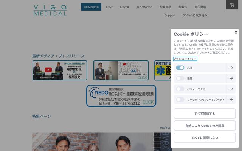Open the shopping cart icon
Viewport: 242px width, 151px height.
[232, 5]
